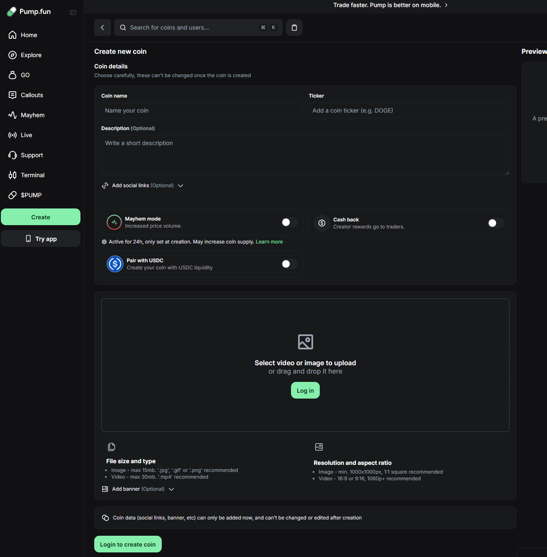547x557 pixels.
Task: Click the Preview heading
Action: (534, 51)
